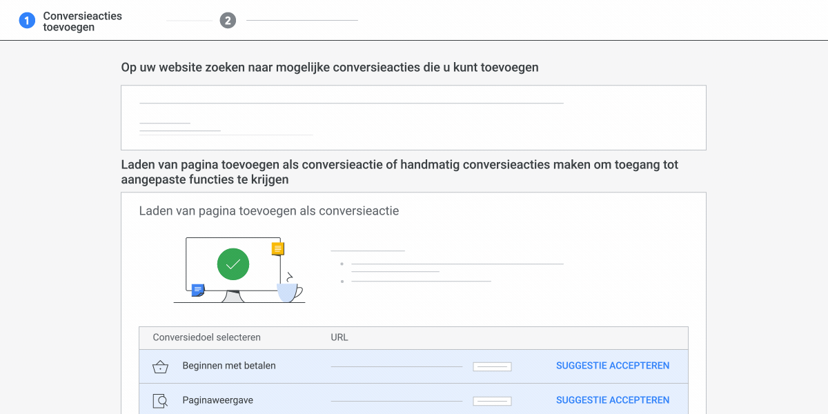
Task: Accept suggestion for 'Beginnen met betalen'
Action: tap(613, 366)
